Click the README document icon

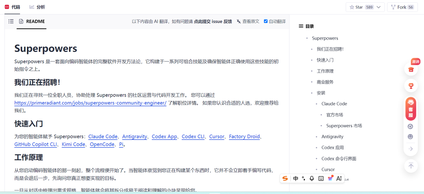[21, 21]
